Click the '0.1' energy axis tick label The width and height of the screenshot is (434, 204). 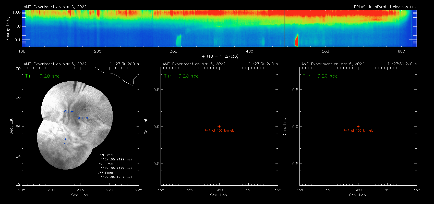point(18,40)
